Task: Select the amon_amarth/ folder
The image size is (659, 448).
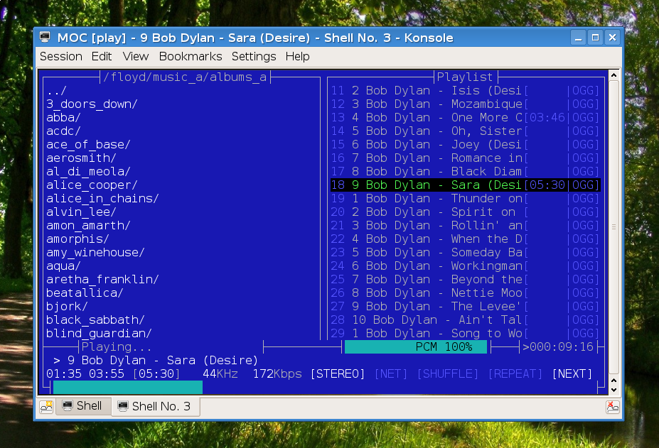Action: pos(88,226)
